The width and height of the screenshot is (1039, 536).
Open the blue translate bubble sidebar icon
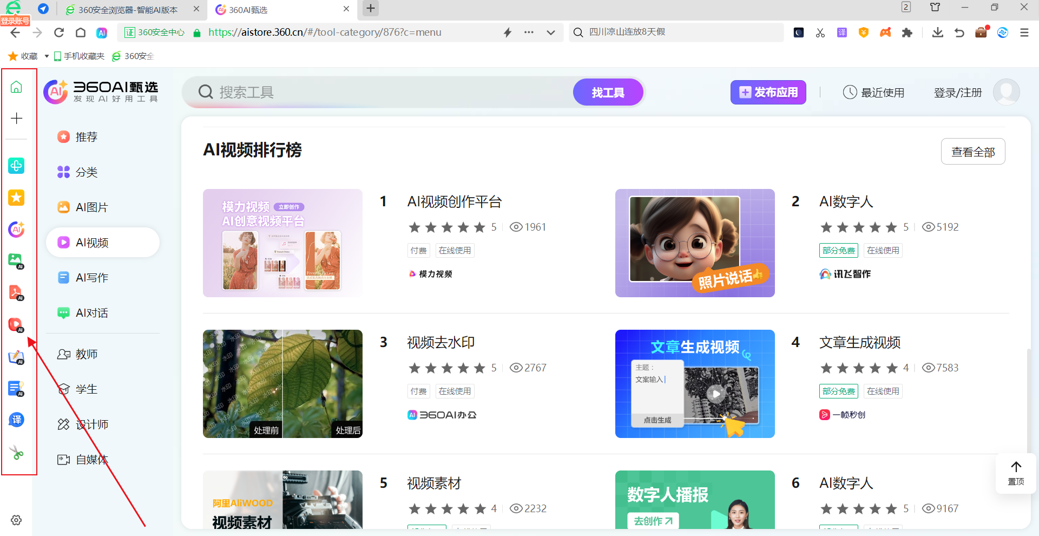click(16, 420)
